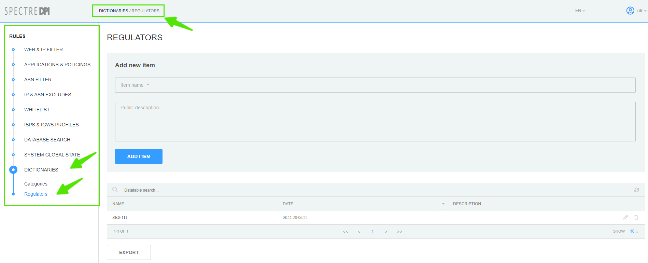Click the SpectreDPI logo
This screenshot has width=648, height=263.
tap(27, 11)
